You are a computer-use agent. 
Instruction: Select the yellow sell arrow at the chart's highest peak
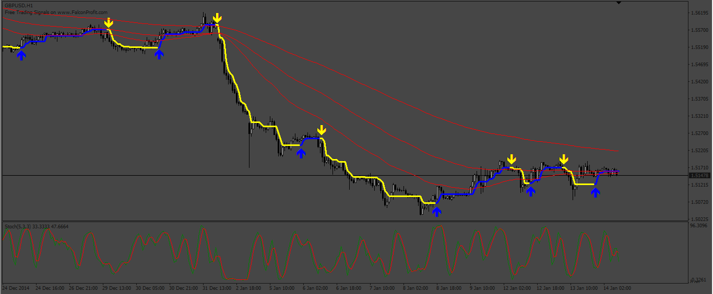(x=217, y=18)
